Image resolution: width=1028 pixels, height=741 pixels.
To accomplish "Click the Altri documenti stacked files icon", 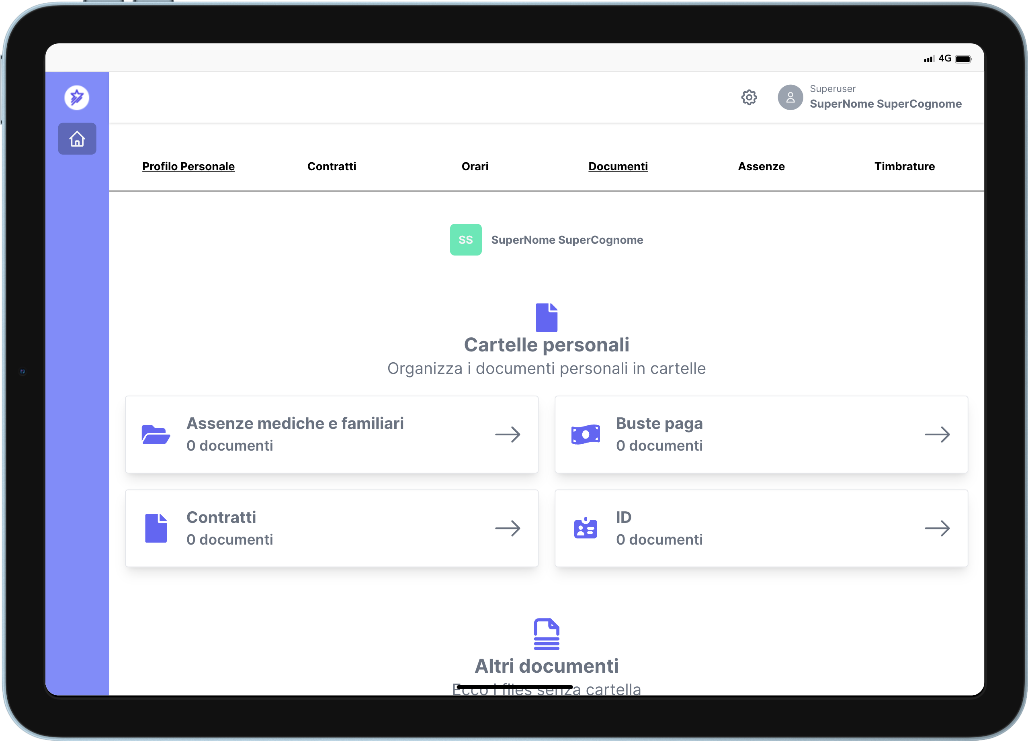I will tap(547, 633).
